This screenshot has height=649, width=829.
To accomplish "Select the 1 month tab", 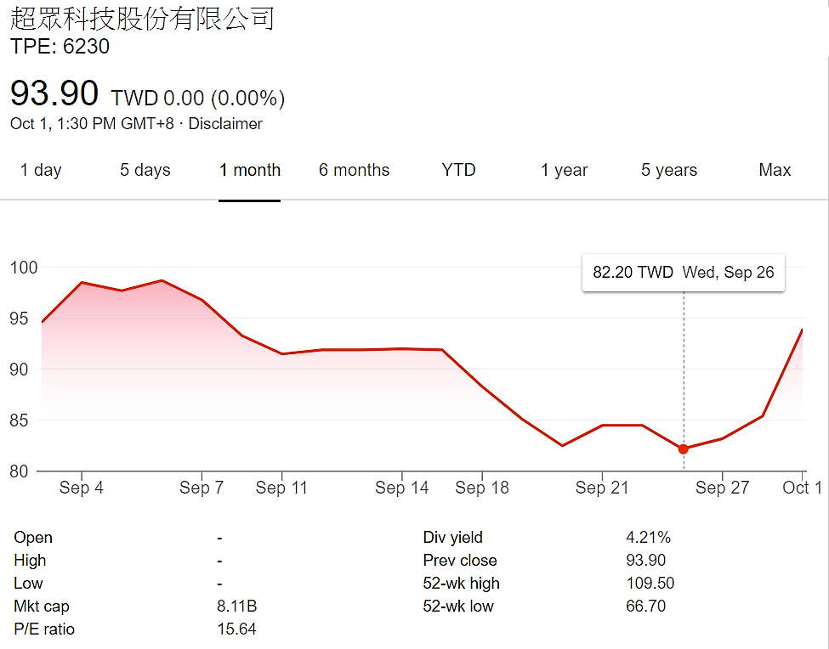I will tap(249, 170).
